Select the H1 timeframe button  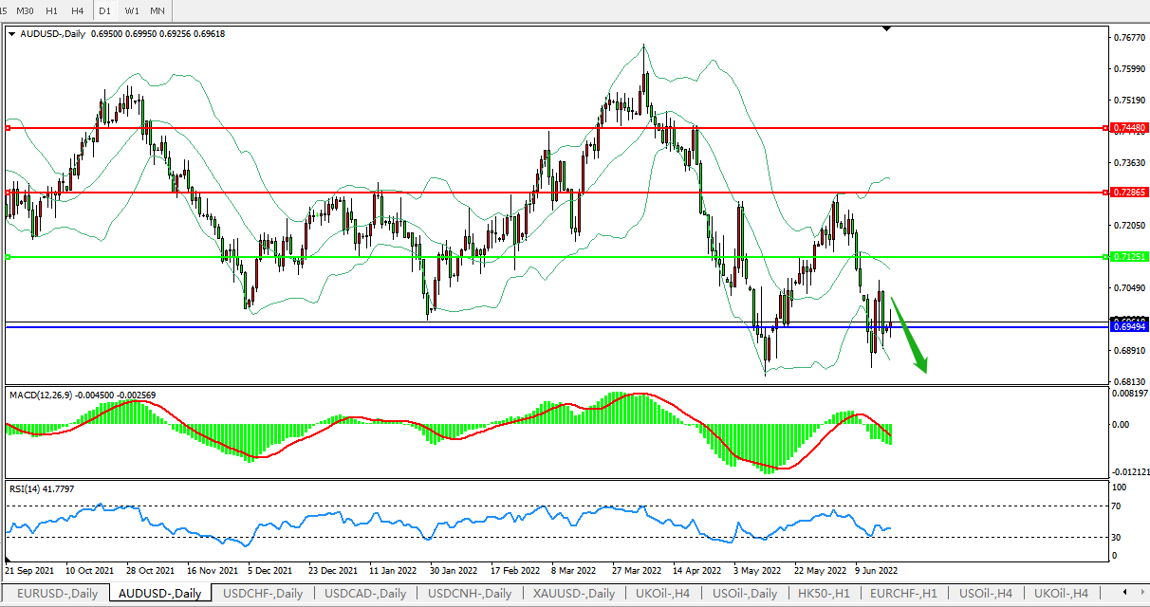pyautogui.click(x=52, y=10)
